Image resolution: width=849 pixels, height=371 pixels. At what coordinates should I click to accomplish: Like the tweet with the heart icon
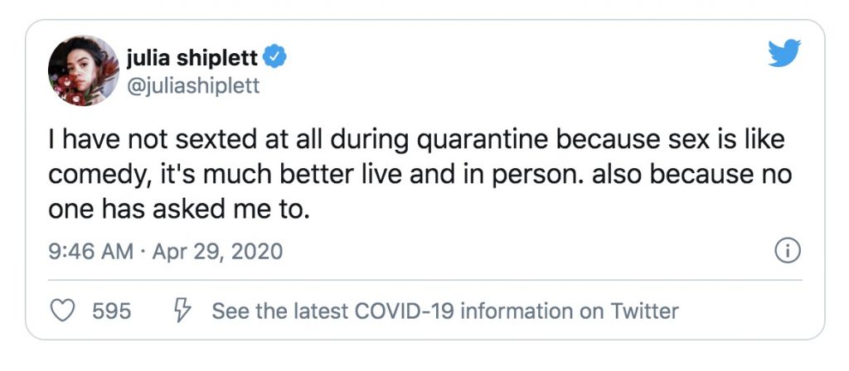coord(63,311)
